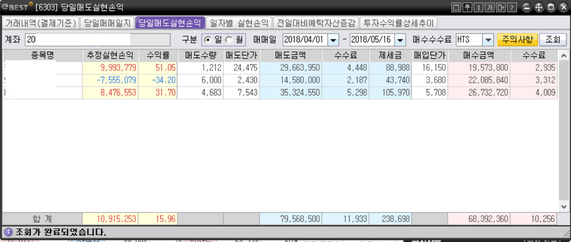Click in the end date field 2018/05/16
Viewport: 571px width, 242px height.
click(x=373, y=40)
